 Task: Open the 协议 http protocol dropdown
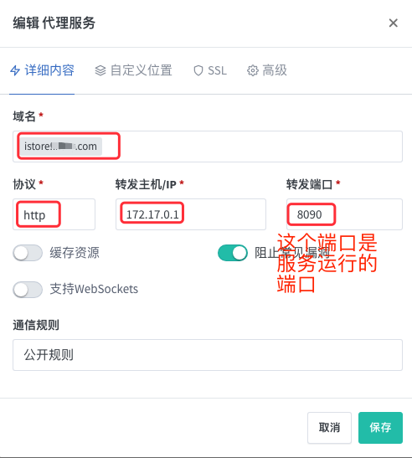54,214
